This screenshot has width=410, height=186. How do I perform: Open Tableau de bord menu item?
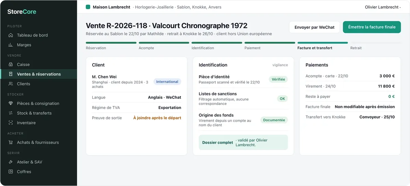[38, 35]
